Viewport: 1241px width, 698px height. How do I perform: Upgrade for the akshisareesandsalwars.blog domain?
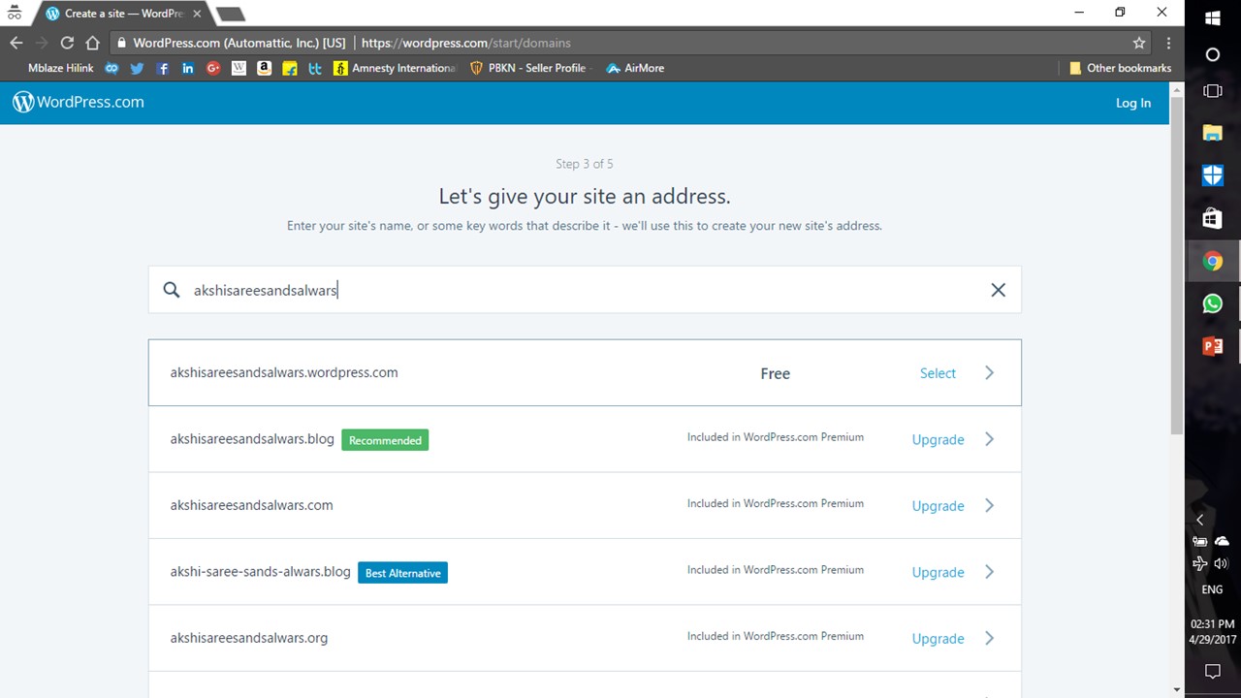pyautogui.click(x=938, y=439)
